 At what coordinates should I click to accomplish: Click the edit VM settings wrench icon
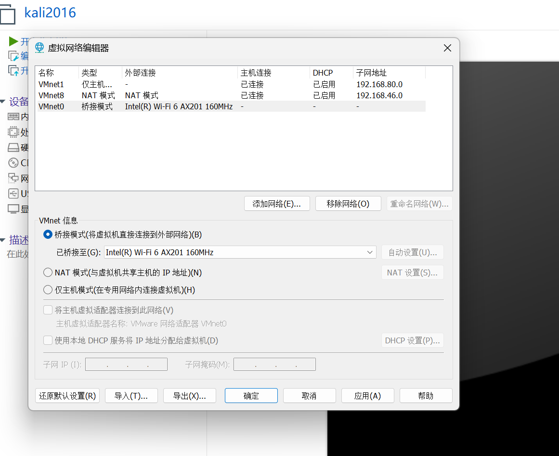click(x=13, y=56)
